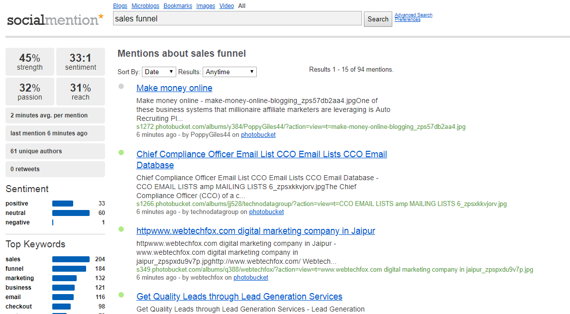The image size is (570, 314).
Task: Open the Results Anytime dropdown
Action: click(x=229, y=72)
